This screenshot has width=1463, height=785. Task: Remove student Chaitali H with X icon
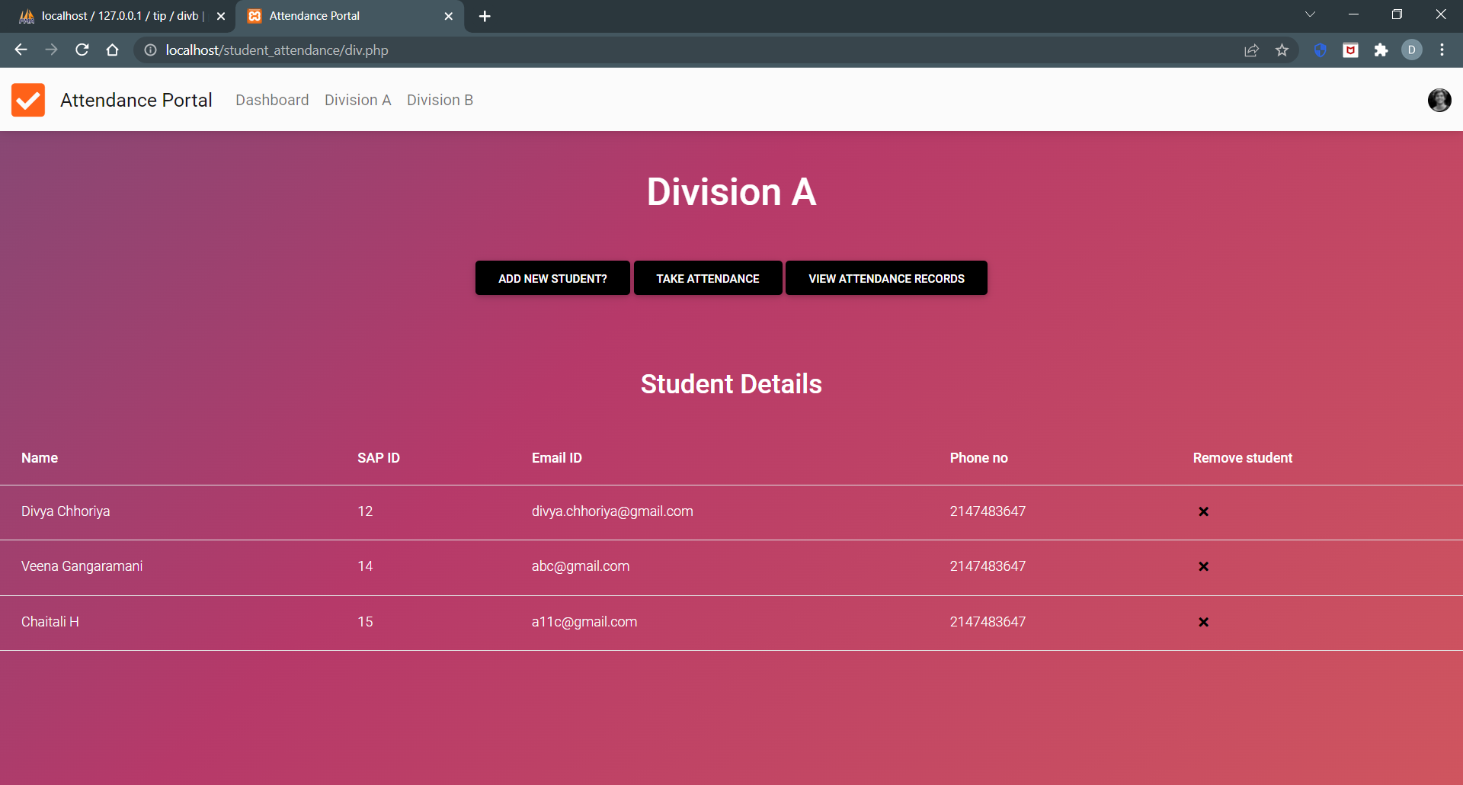pos(1203,622)
